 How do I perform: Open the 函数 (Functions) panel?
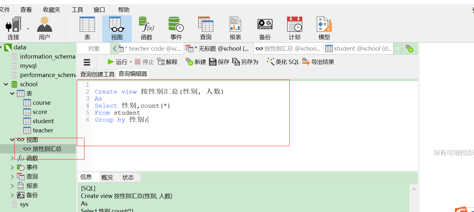point(146,28)
